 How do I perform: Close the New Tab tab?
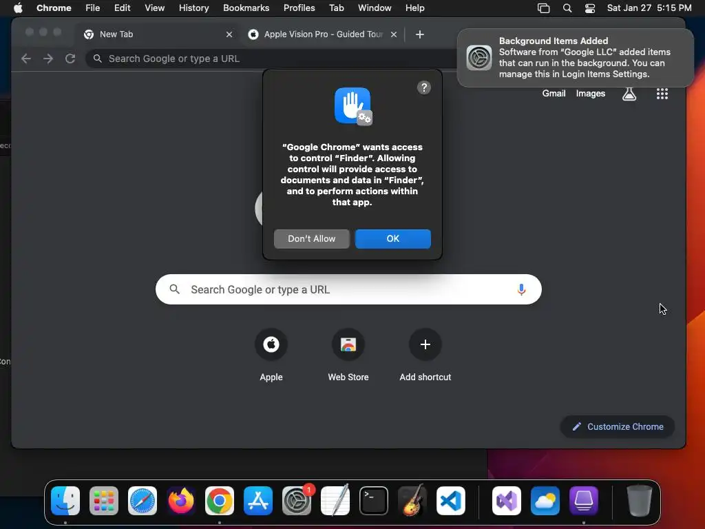(x=229, y=34)
